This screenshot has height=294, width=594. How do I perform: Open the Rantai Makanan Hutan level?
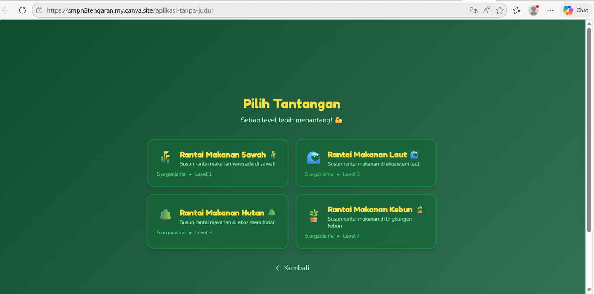click(218, 221)
